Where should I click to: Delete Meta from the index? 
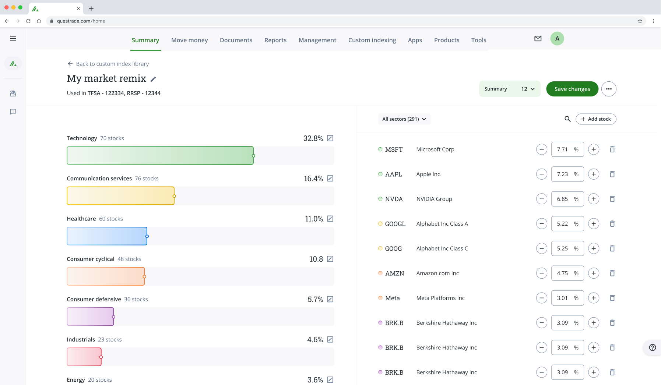[x=612, y=298]
